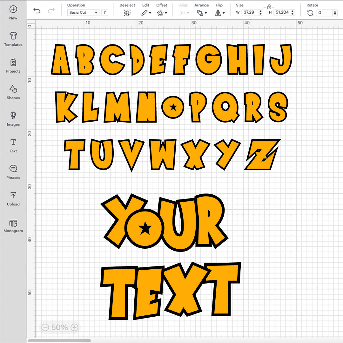Screen dimensions: 343x343
Task: Expand the Flip options
Action: (220, 12)
